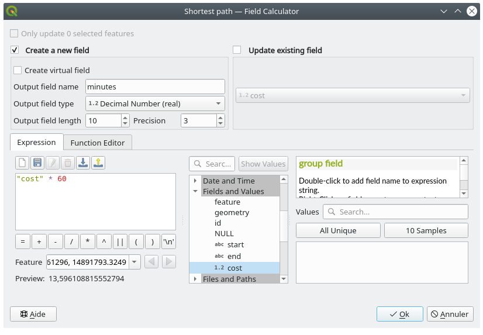Click the All Unique values button
The height and width of the screenshot is (335, 483).
[338, 230]
